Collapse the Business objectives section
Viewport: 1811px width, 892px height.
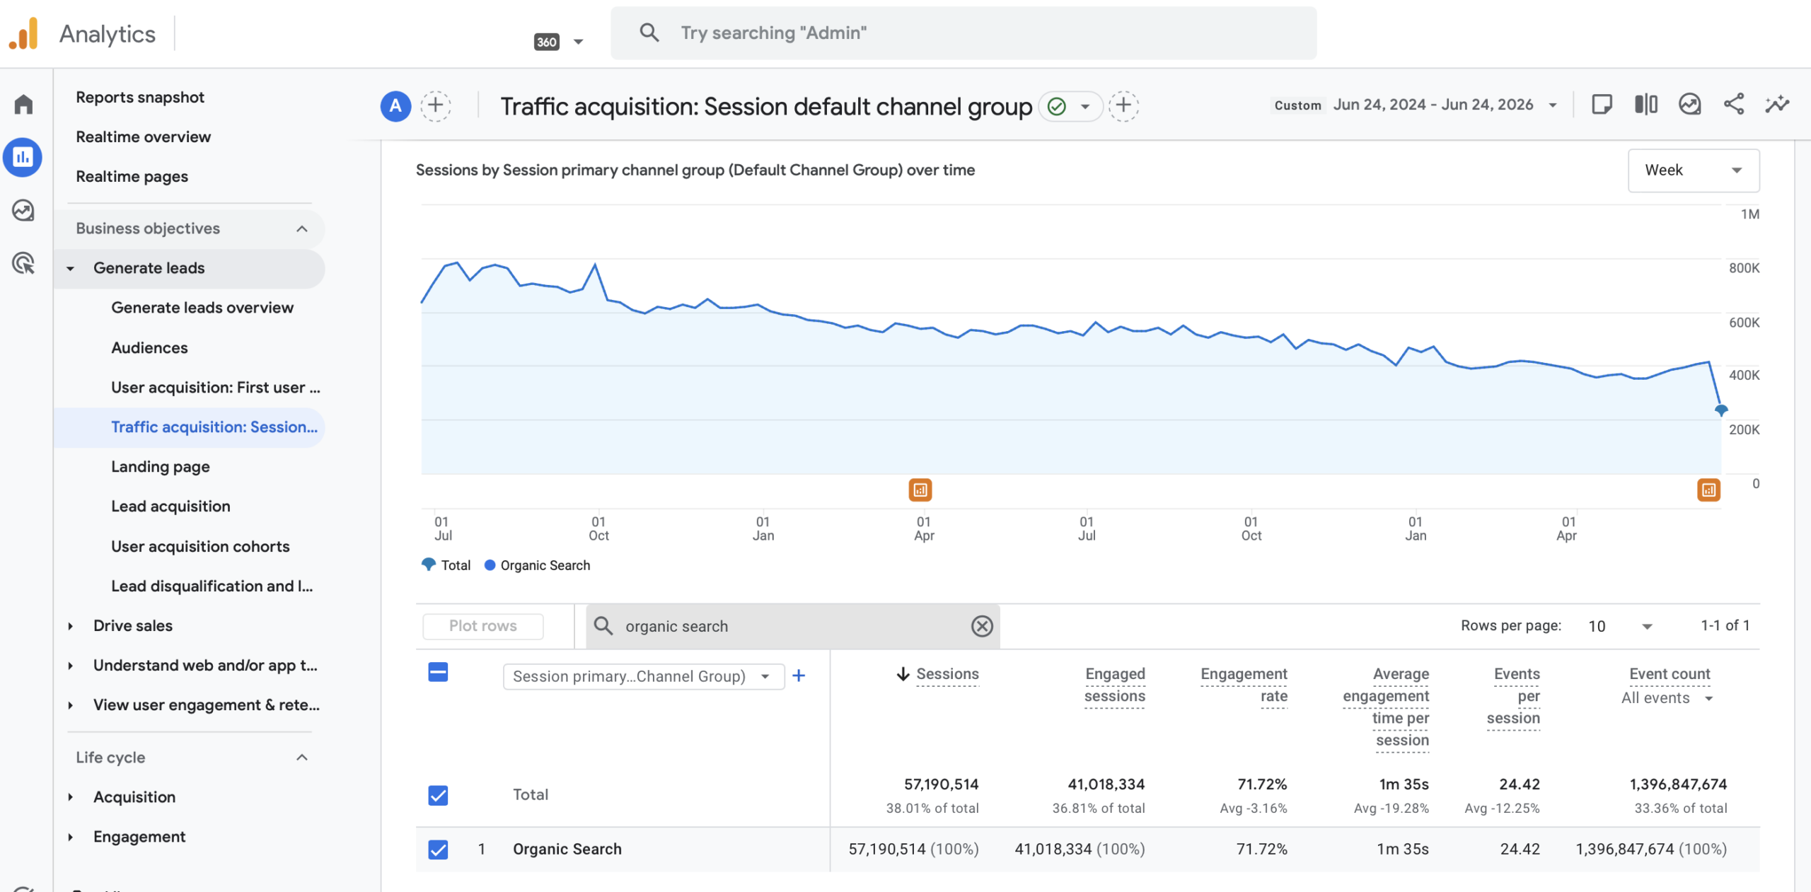[301, 228]
